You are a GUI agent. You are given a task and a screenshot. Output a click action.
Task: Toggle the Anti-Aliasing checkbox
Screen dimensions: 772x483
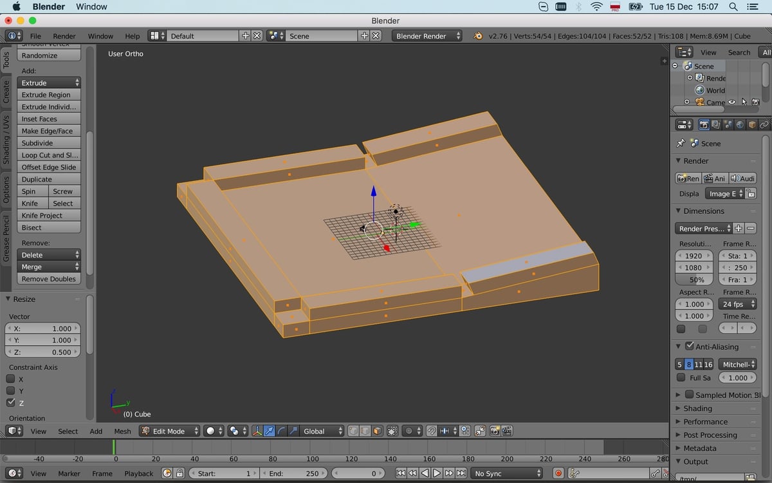pos(689,346)
